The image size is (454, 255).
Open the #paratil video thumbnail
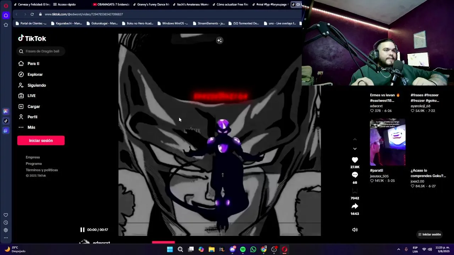point(388,142)
